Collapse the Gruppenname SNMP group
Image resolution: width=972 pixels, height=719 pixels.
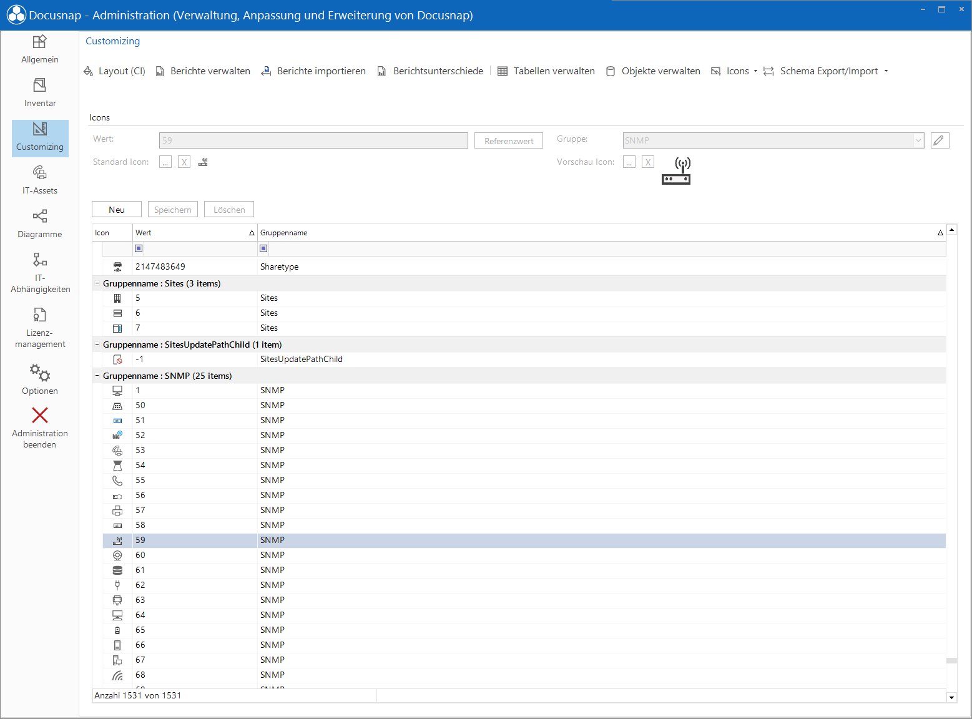pos(97,376)
